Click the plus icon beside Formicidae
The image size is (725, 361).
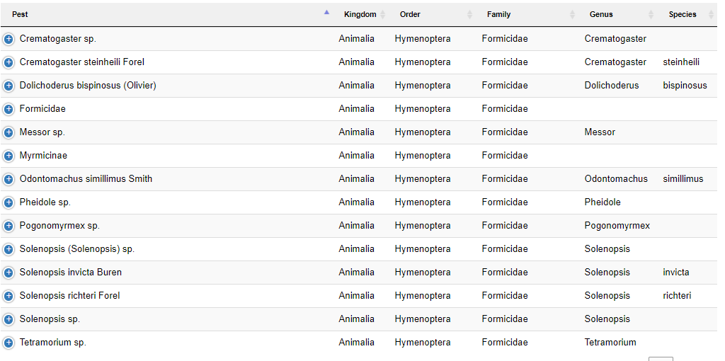click(8, 110)
